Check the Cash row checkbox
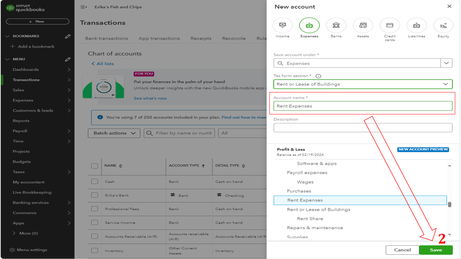The width and height of the screenshot is (461, 259). pyautogui.click(x=95, y=181)
